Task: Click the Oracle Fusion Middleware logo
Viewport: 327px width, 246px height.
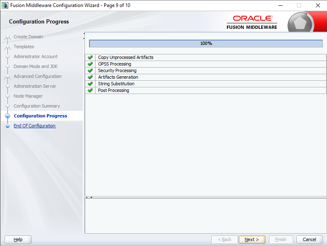Action: tap(252, 22)
